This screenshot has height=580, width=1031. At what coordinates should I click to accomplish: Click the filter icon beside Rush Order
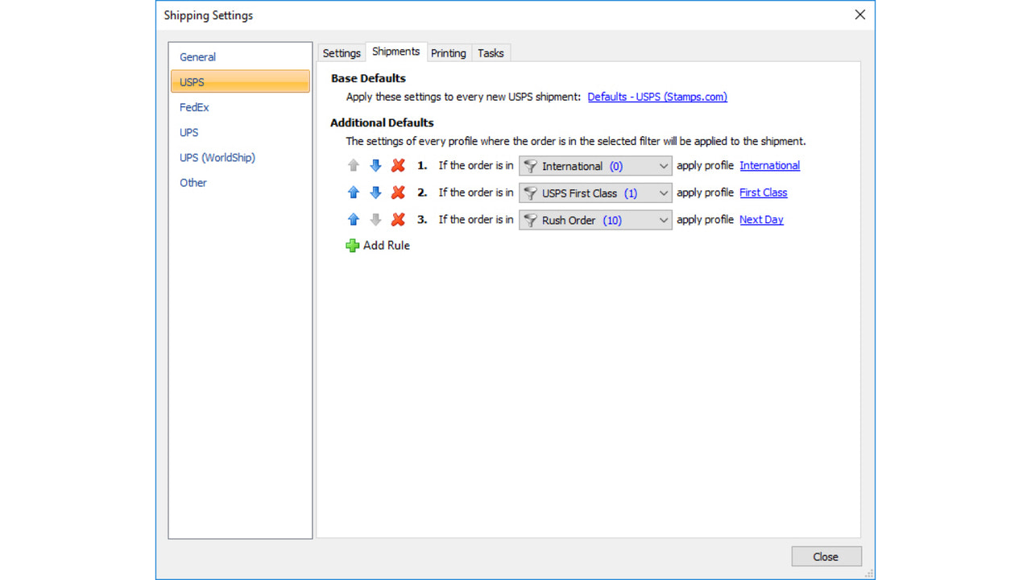pyautogui.click(x=530, y=219)
